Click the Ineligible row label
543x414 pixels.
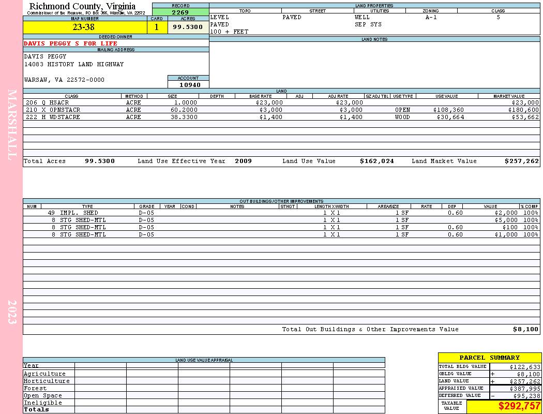click(x=42, y=403)
